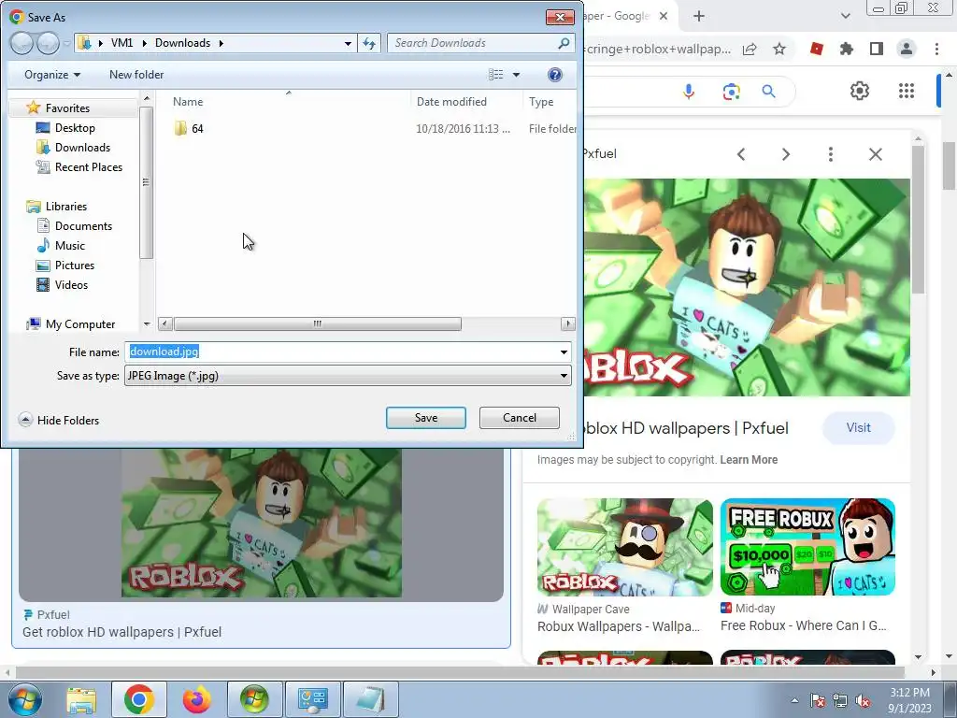The width and height of the screenshot is (957, 718).
Task: Open Google apps grid
Action: (907, 91)
